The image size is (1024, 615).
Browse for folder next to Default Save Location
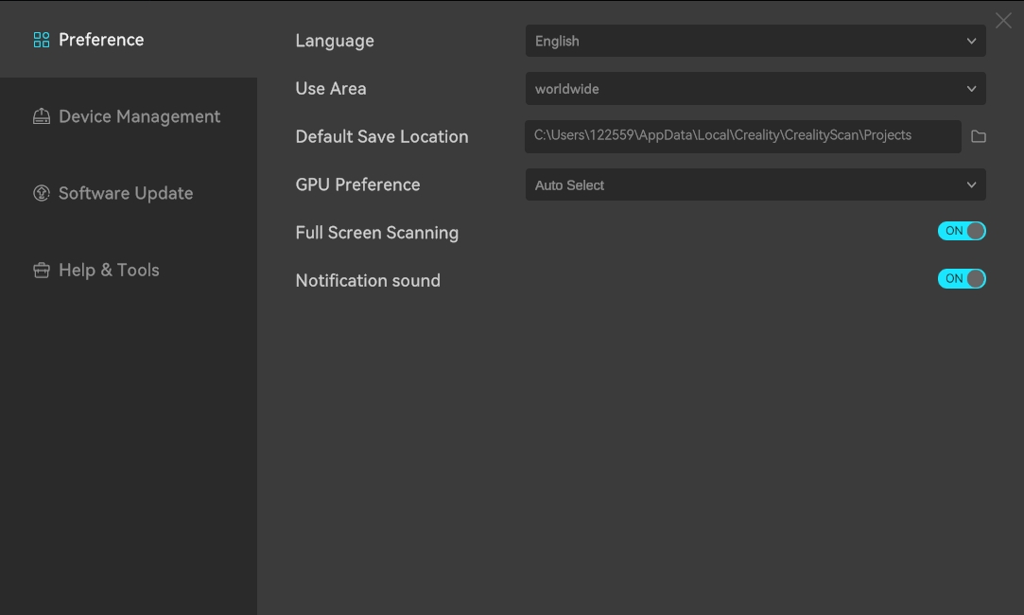tap(979, 136)
